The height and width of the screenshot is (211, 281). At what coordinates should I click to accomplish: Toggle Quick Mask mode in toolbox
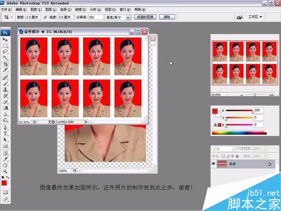(x=5, y=192)
